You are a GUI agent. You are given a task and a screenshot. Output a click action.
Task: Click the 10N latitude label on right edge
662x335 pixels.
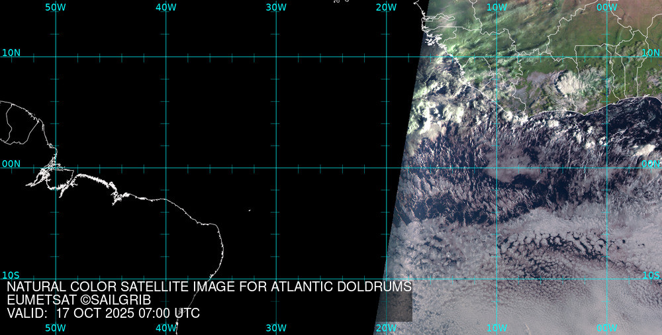coord(651,52)
